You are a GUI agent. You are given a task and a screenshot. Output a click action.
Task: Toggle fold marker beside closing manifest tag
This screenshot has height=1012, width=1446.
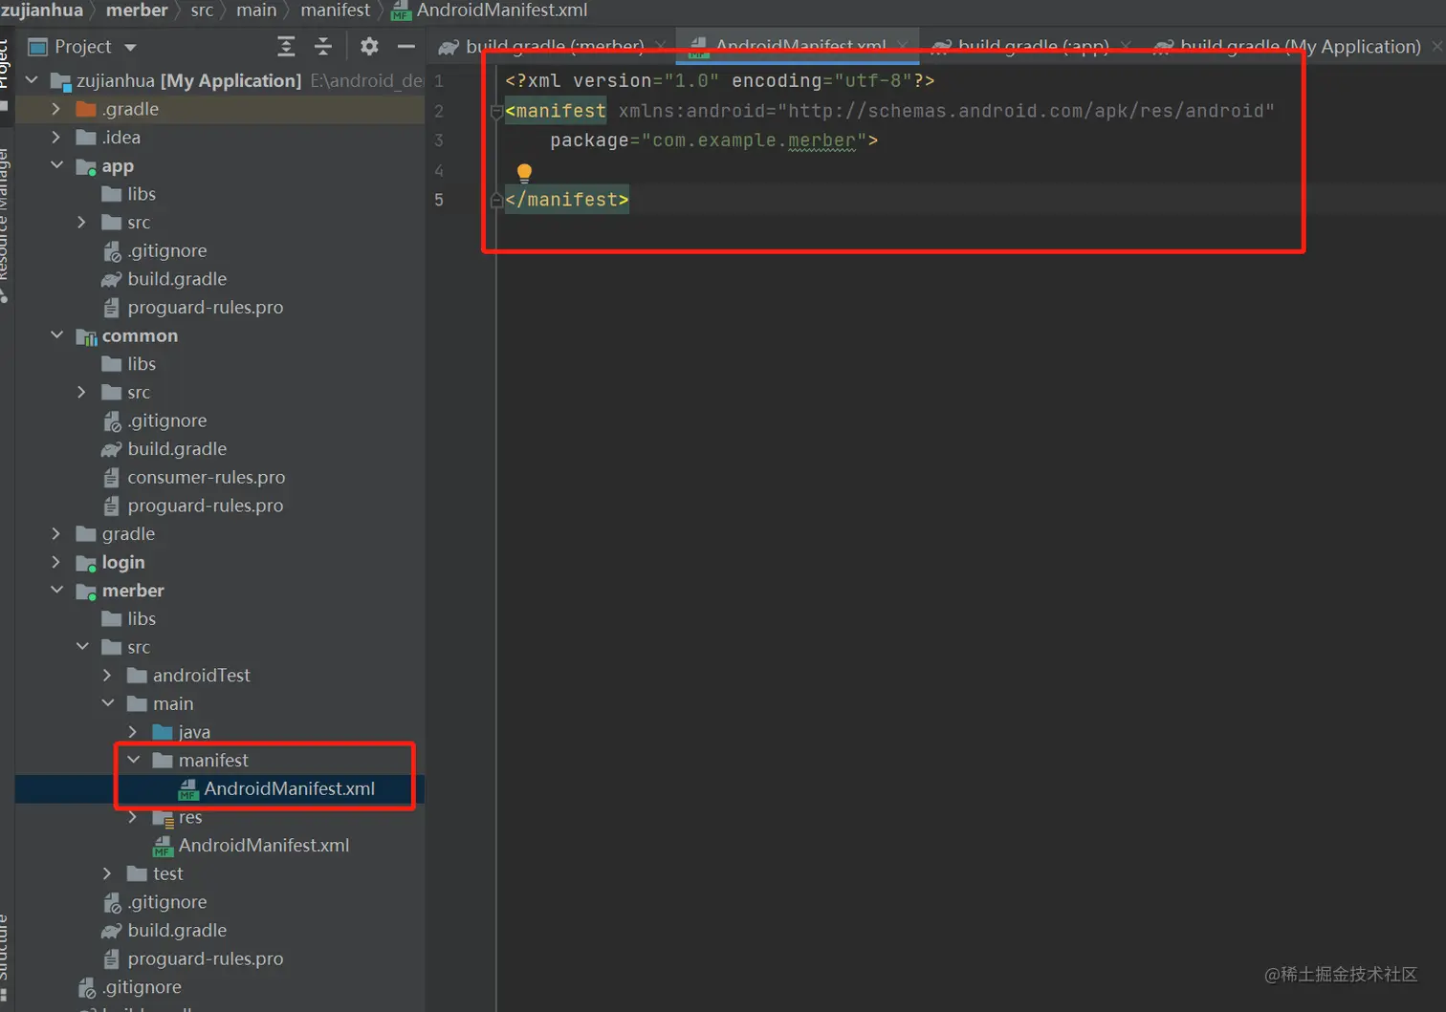[496, 200]
